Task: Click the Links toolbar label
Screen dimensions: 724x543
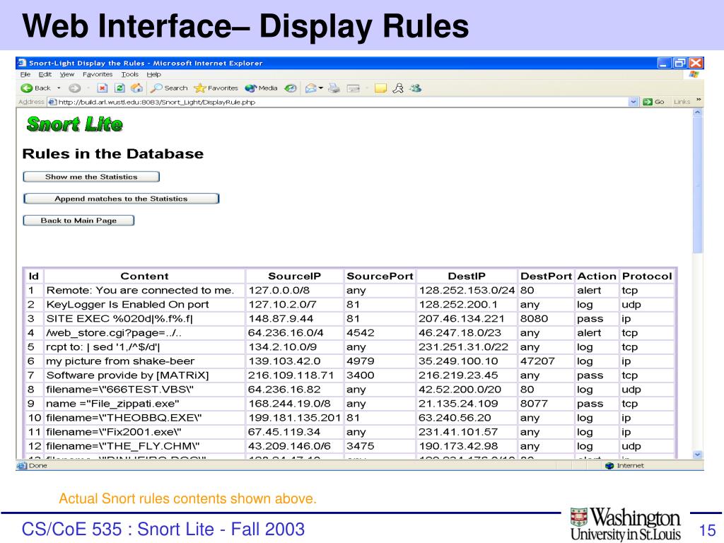Action: [682, 102]
